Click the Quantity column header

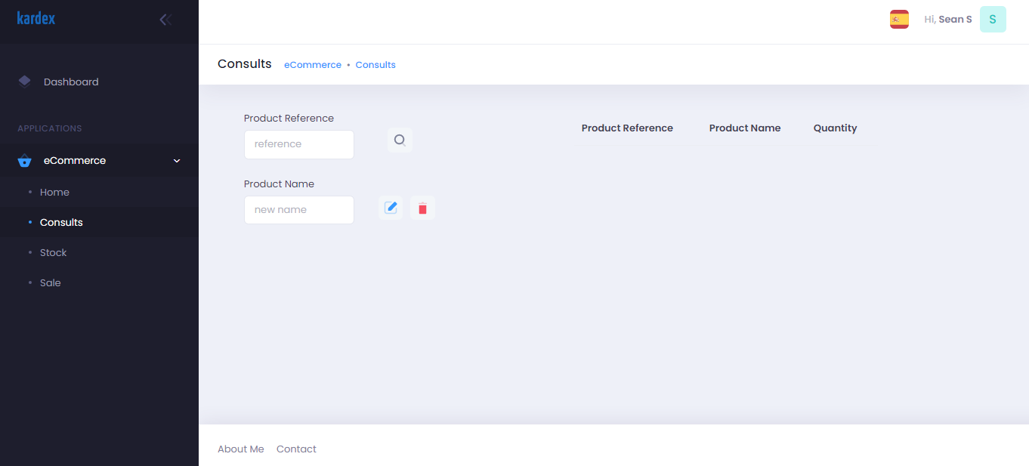pos(835,128)
